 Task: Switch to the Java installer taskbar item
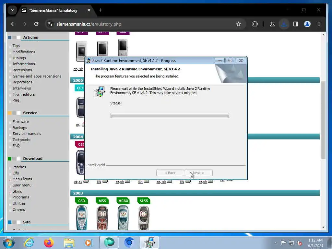click(149, 243)
